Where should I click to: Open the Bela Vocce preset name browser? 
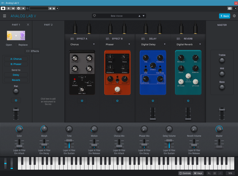[x=117, y=16]
